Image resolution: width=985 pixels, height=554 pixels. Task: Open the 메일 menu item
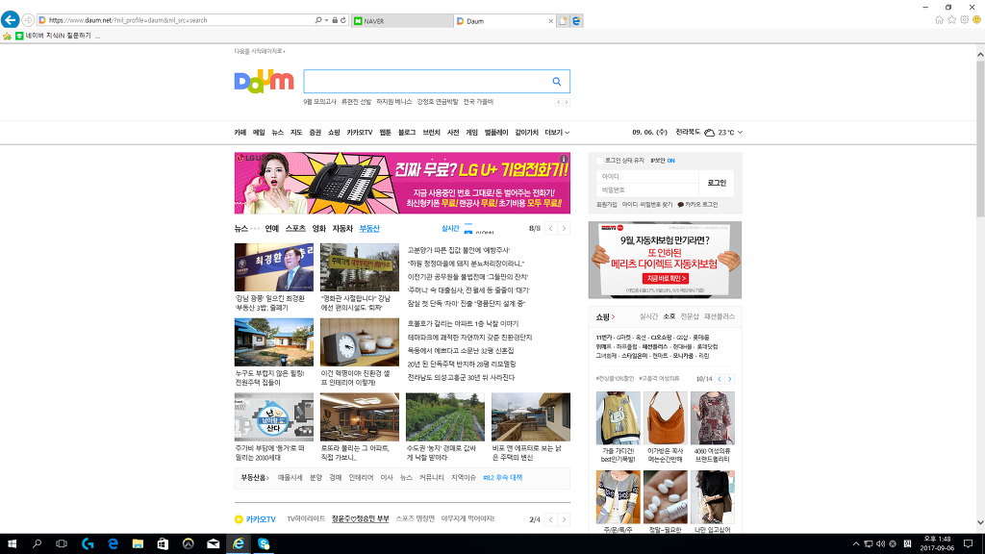(259, 133)
